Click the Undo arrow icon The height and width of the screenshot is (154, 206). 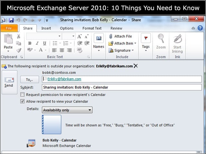coord(18,20)
